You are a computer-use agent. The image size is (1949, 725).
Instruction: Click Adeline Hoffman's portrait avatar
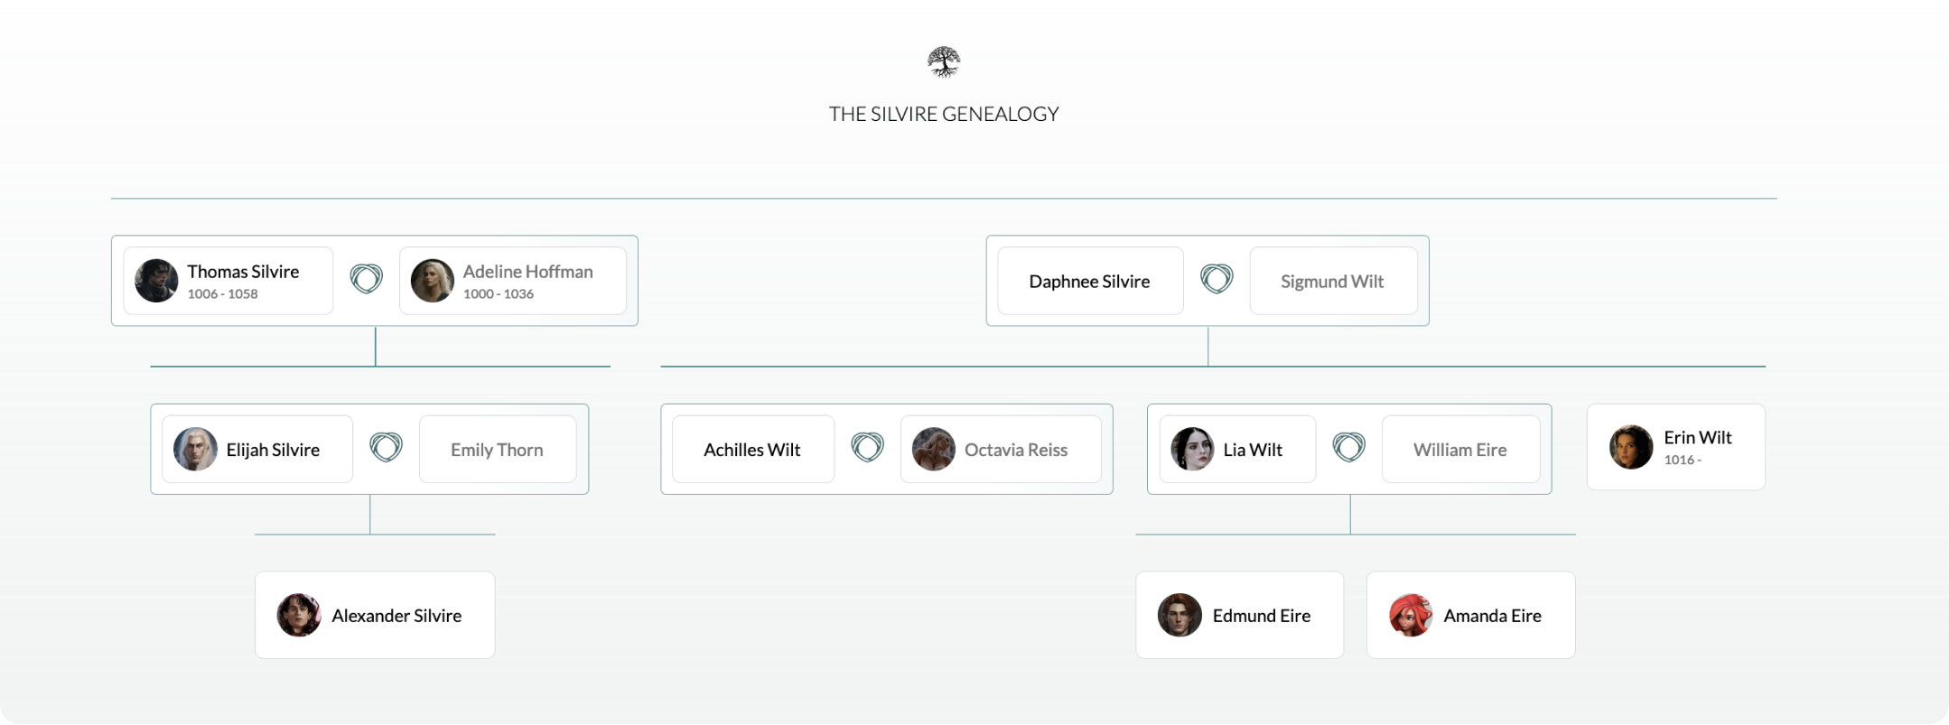(x=433, y=281)
